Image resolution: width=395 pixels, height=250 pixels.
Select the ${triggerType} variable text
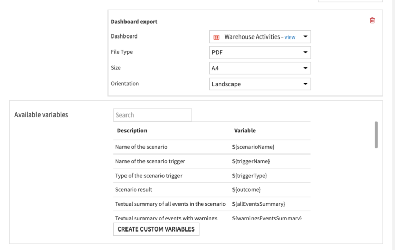pos(249,176)
